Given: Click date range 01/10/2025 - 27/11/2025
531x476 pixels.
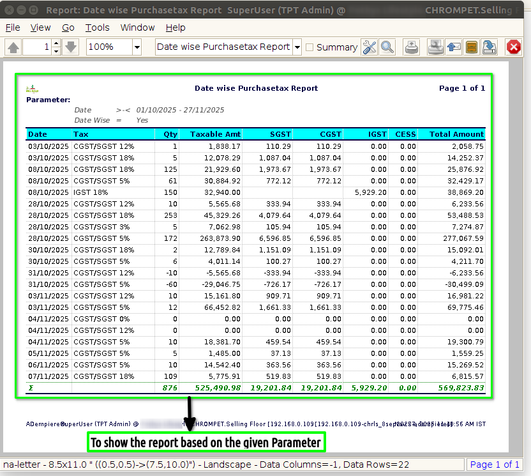Looking at the screenshot, I should click(180, 110).
